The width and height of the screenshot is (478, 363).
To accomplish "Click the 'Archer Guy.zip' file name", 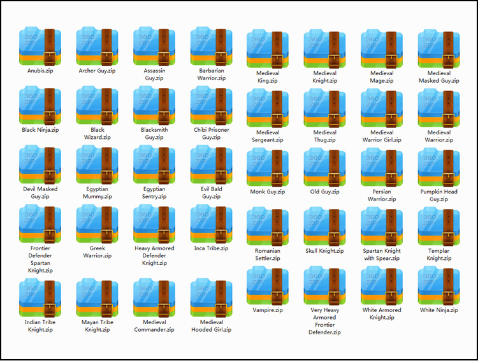I will (98, 71).
